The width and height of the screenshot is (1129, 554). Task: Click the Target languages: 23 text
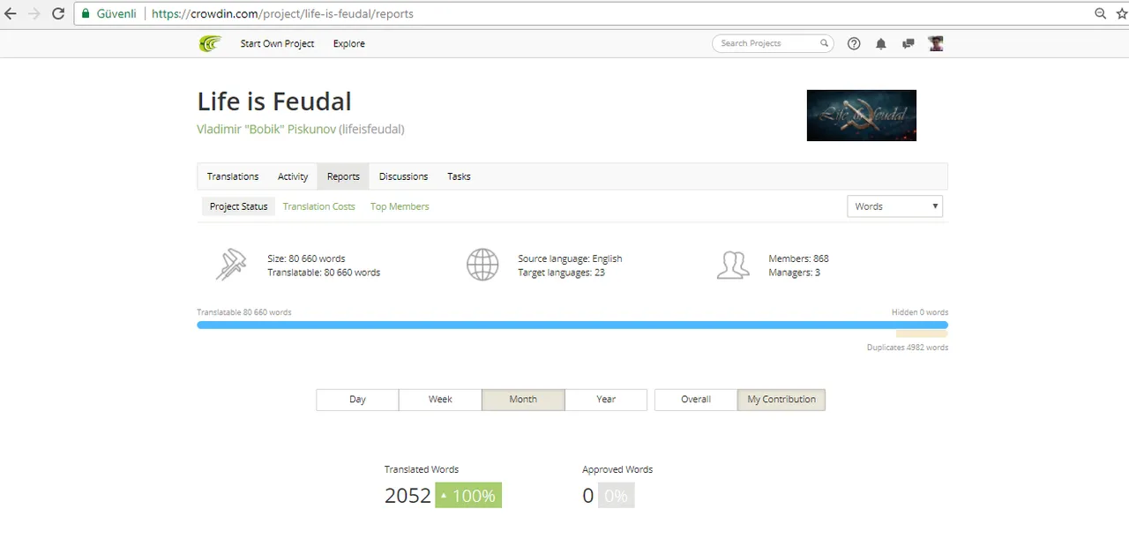pos(561,273)
